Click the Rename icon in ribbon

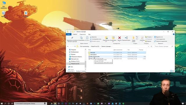pyautogui.click(x=126, y=38)
